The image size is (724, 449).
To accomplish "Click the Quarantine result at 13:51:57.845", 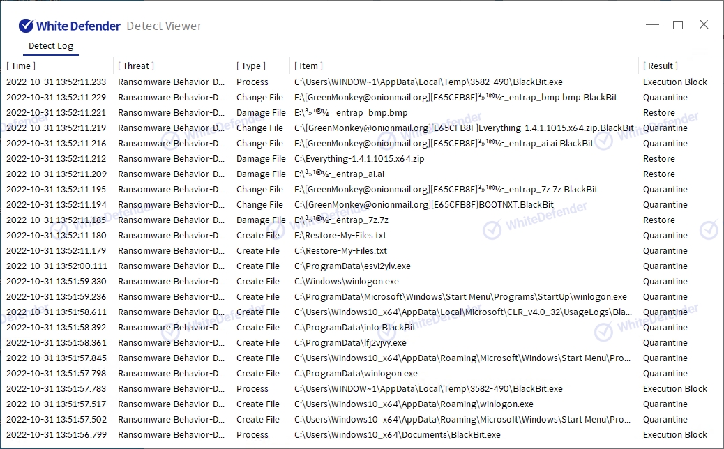I will [665, 358].
